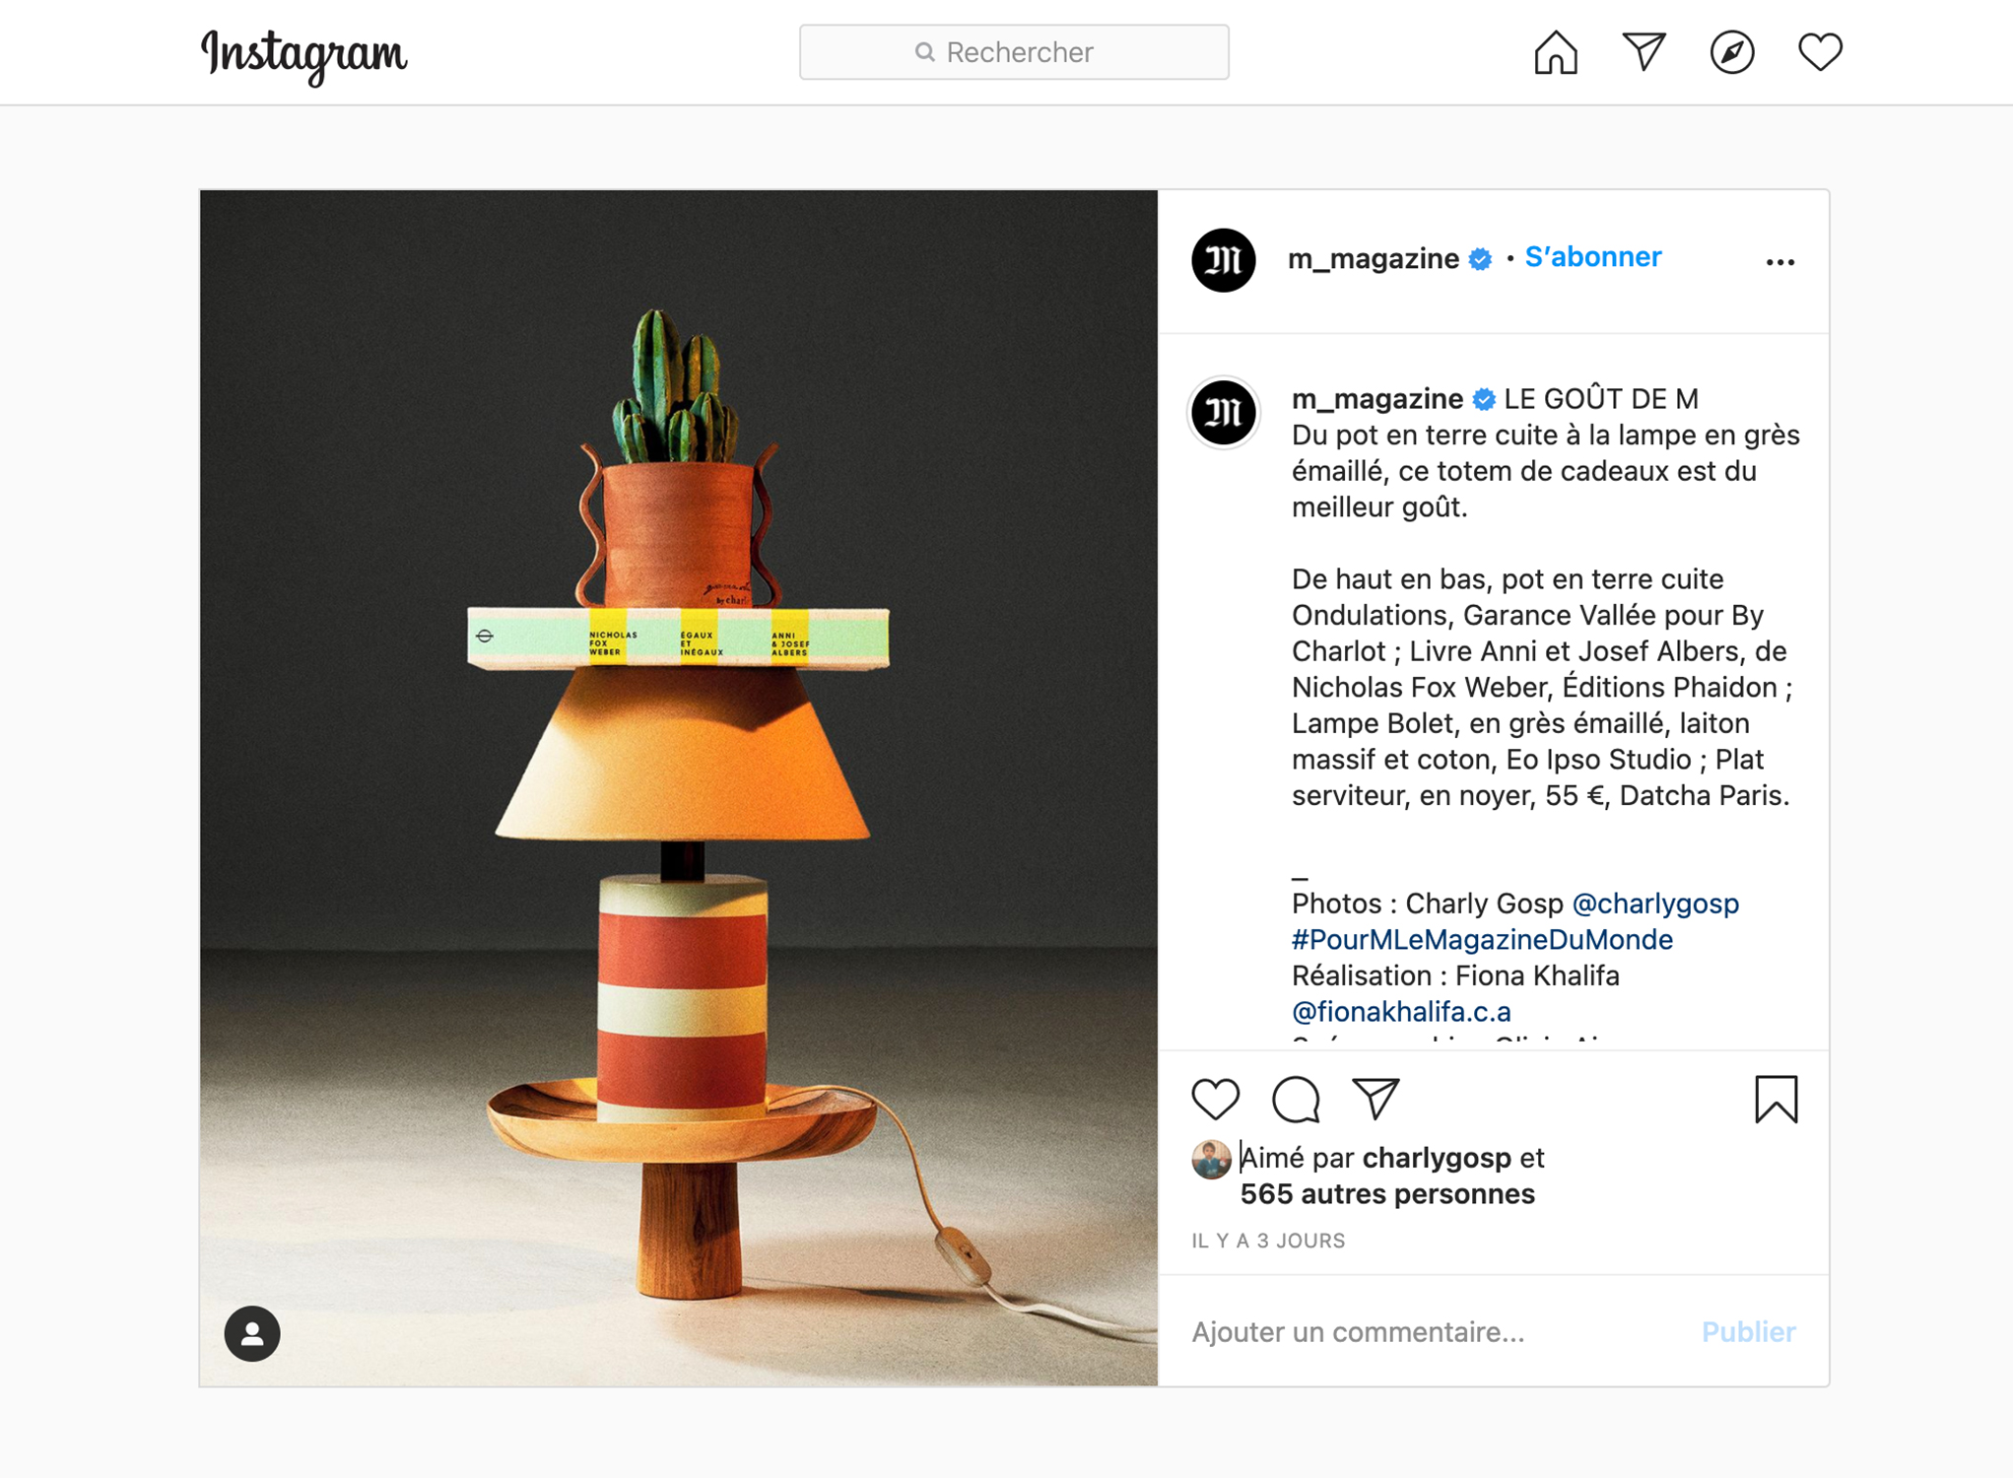View the 565 autres personnes likes list
The image size is (2013, 1478).
tap(1387, 1194)
